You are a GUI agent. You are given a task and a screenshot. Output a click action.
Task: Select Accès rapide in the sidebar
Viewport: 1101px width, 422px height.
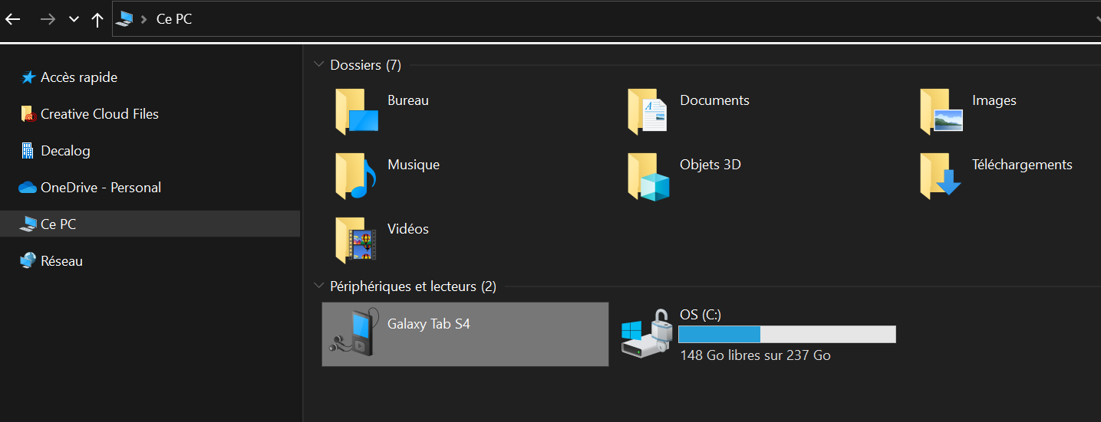coord(78,77)
